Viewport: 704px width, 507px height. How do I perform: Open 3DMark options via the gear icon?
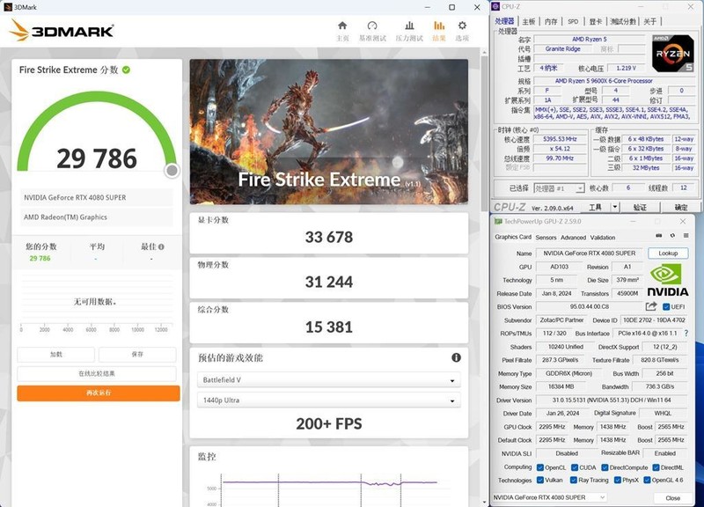(x=462, y=26)
